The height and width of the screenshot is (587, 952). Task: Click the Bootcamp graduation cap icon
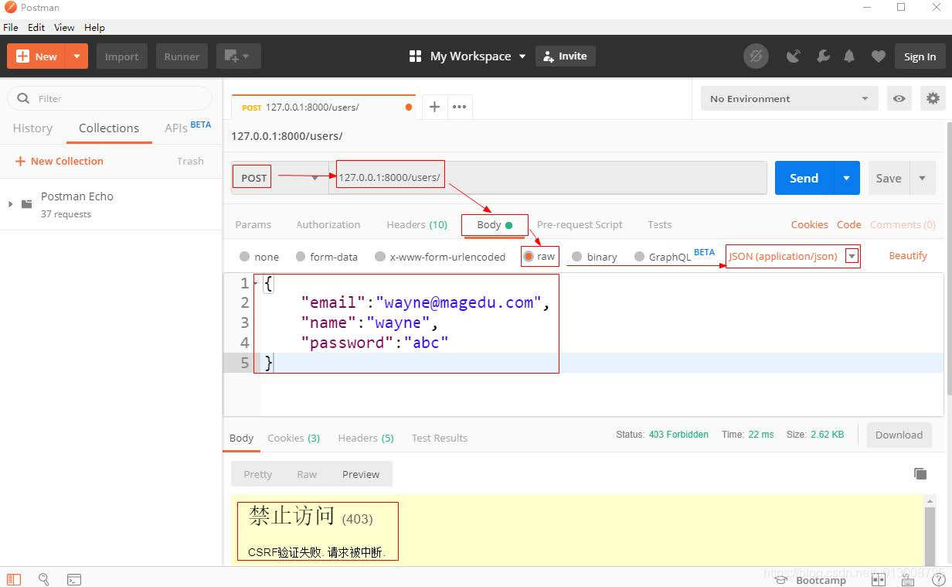(781, 580)
